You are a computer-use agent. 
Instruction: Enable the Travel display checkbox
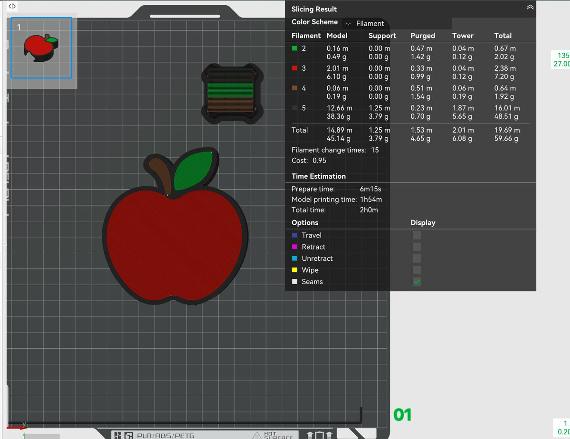point(417,235)
